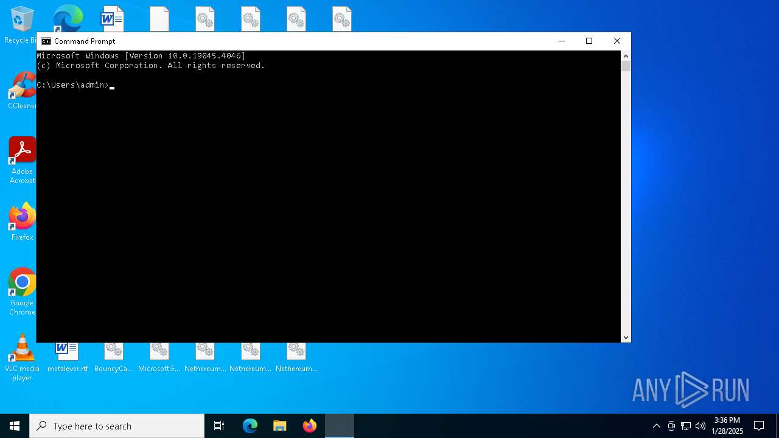Image resolution: width=779 pixels, height=438 pixels.
Task: Select first Nethereum... desktop file
Action: click(x=205, y=357)
